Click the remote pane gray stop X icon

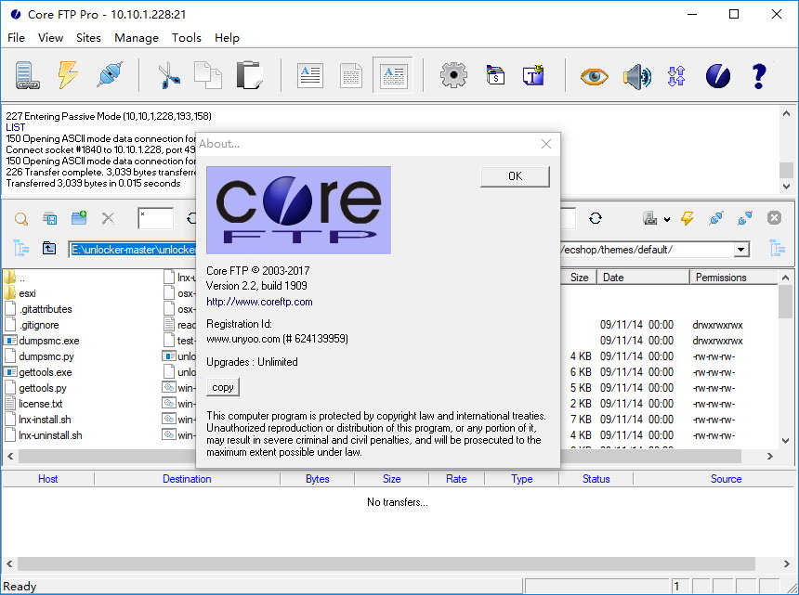click(774, 218)
